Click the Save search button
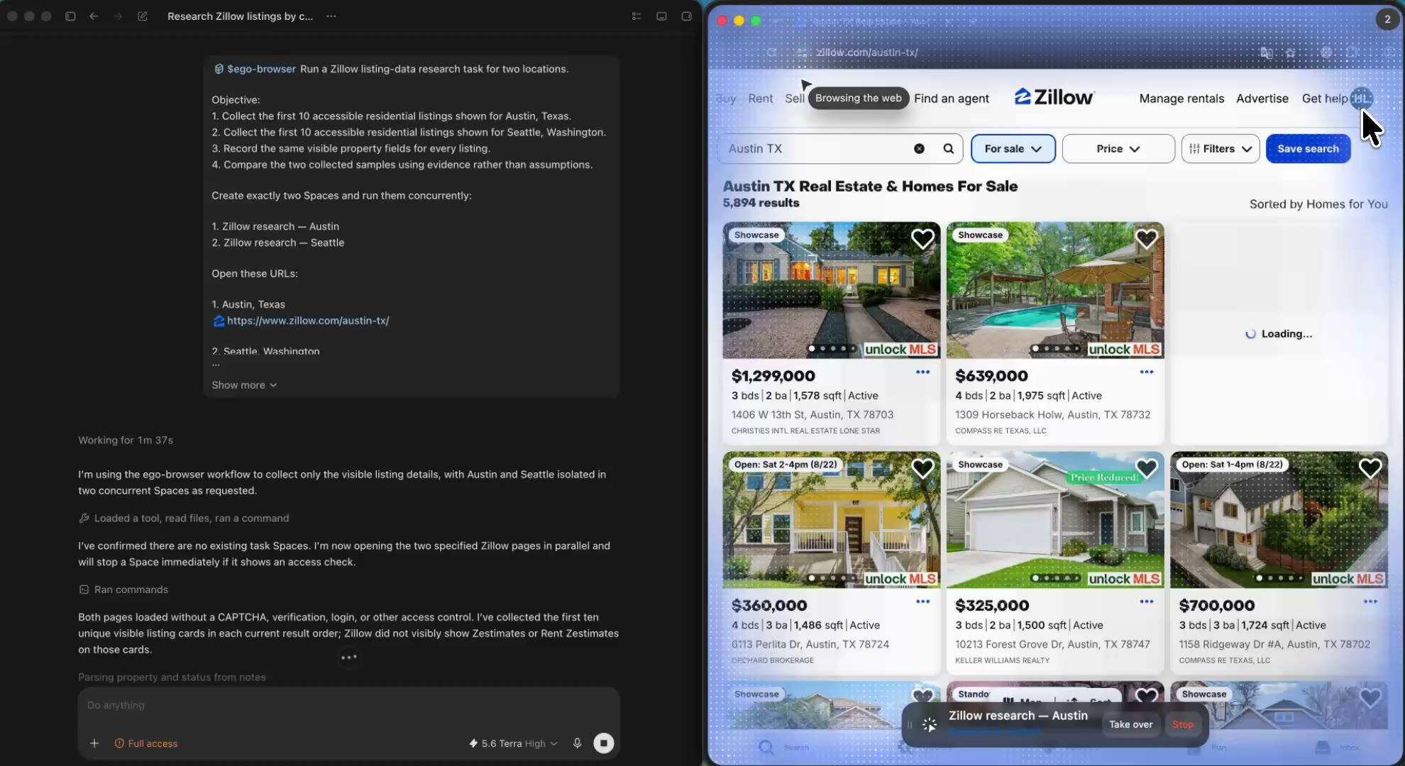Image resolution: width=1405 pixels, height=766 pixels. pos(1308,148)
